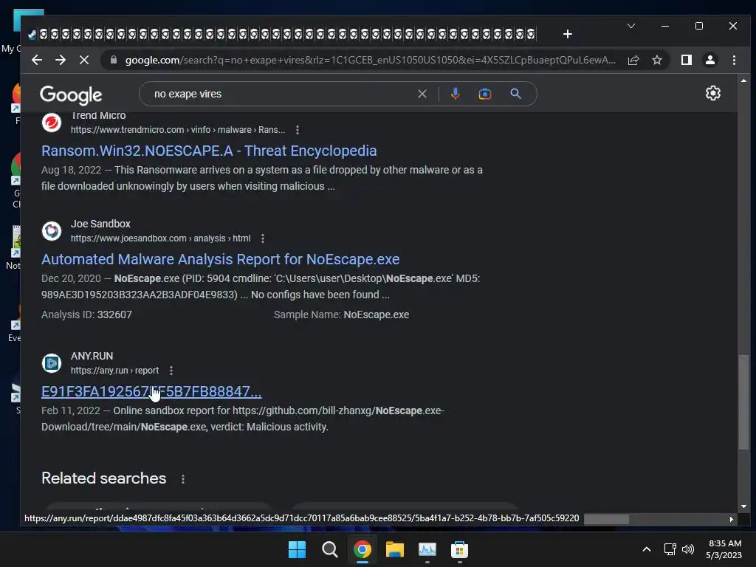This screenshot has height=567, width=756.
Task: Share this page from address bar
Action: coord(633,61)
